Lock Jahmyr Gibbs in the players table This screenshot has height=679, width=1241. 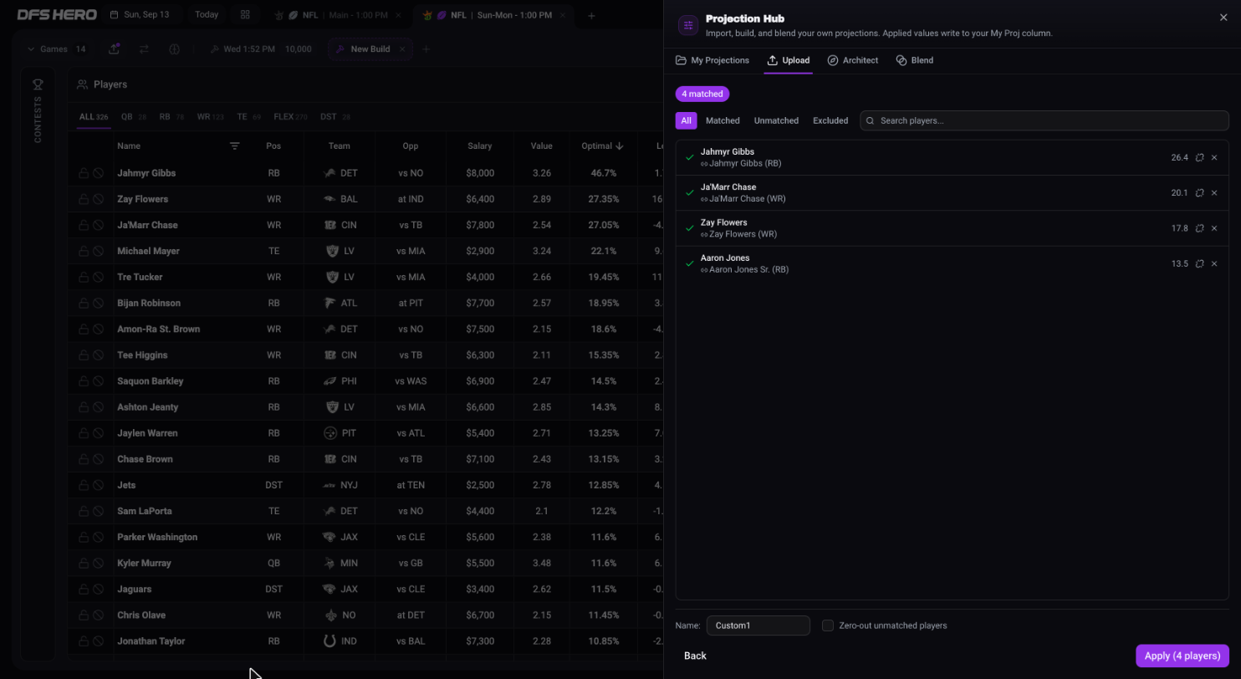click(x=84, y=173)
